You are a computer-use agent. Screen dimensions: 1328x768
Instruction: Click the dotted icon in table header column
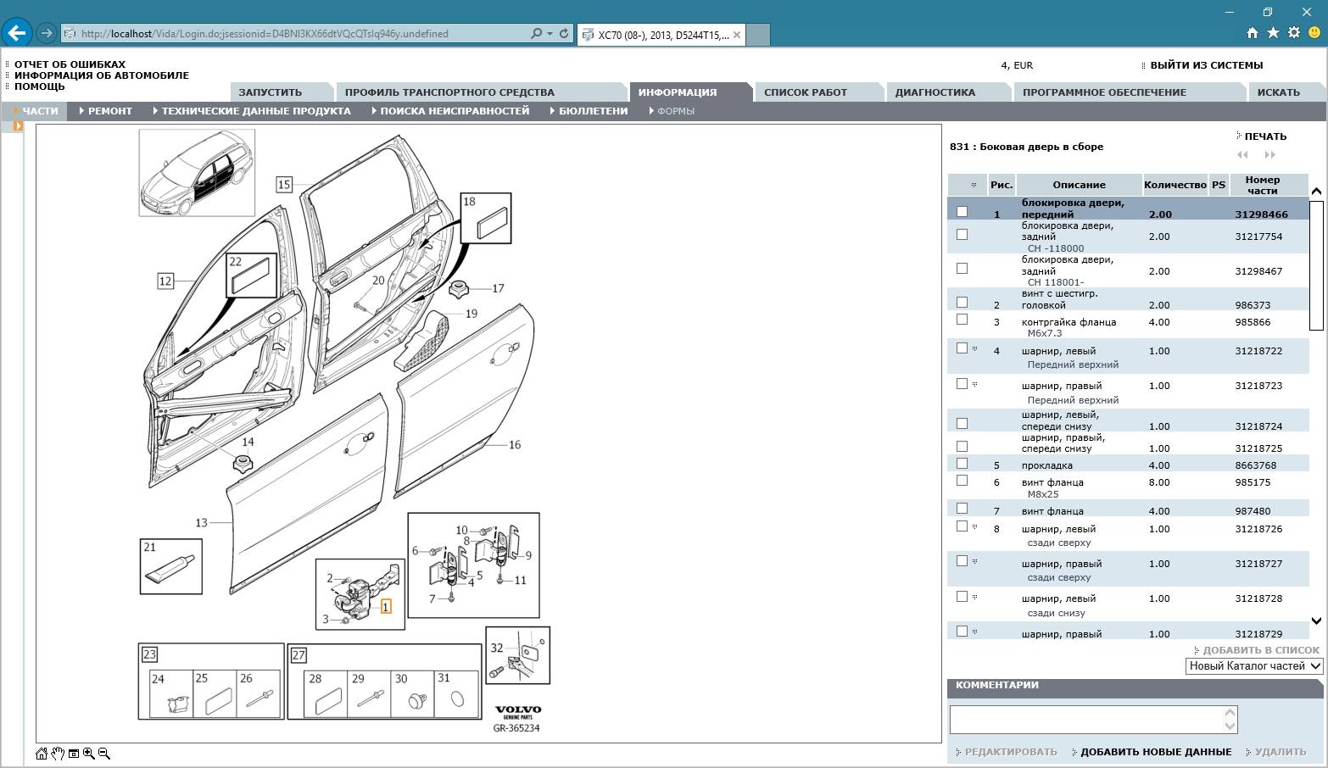[974, 185]
